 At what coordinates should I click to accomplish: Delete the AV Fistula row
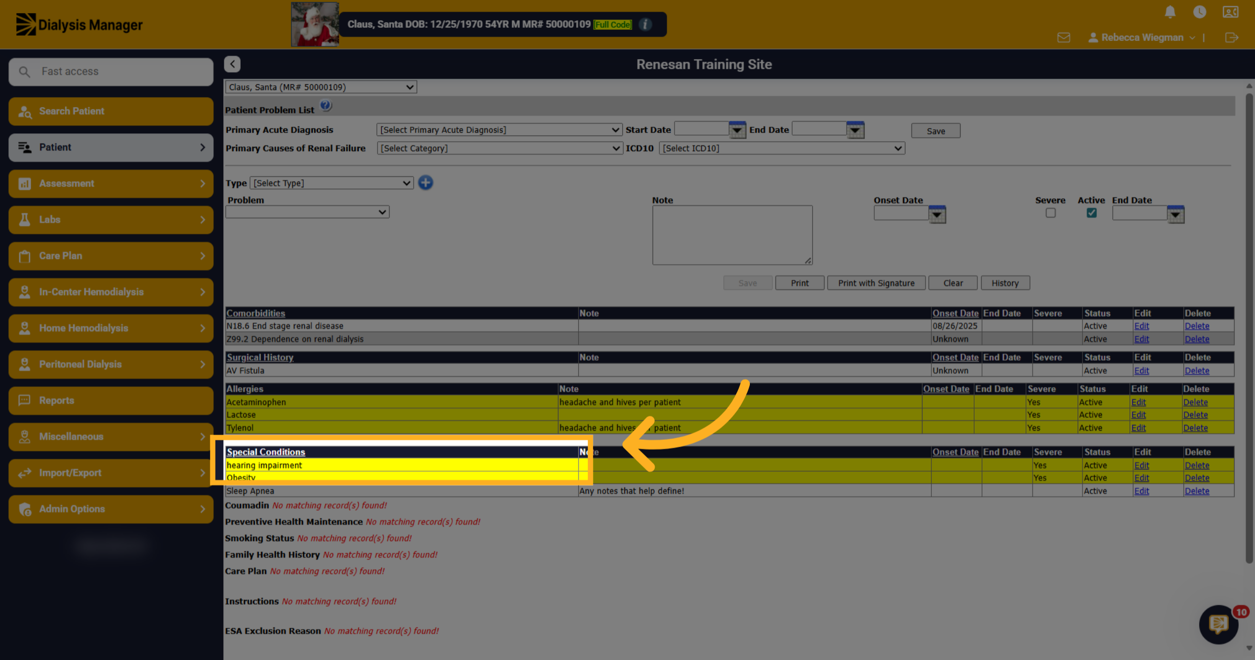tap(1197, 371)
